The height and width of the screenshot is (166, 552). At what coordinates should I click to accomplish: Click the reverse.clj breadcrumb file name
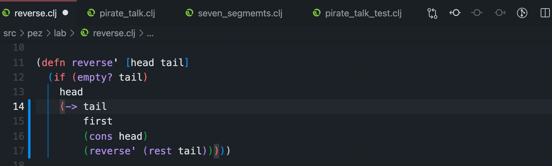click(x=114, y=33)
